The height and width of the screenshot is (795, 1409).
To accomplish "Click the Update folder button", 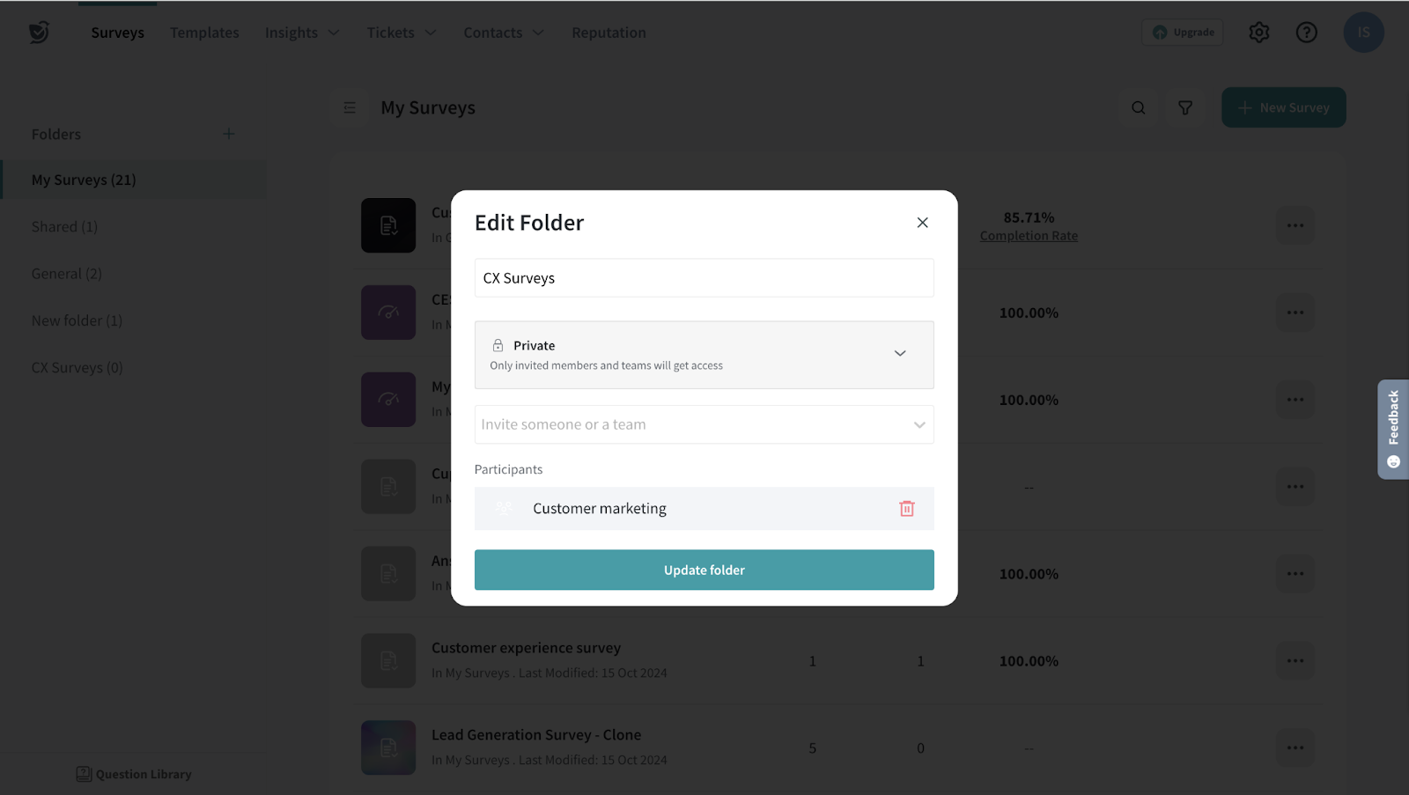I will (704, 570).
